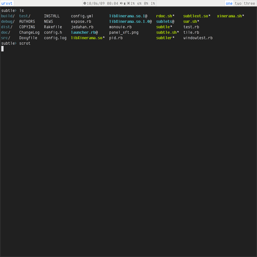Click the small volume level bar
Screen dimensions: 257x257
tap(125, 3)
